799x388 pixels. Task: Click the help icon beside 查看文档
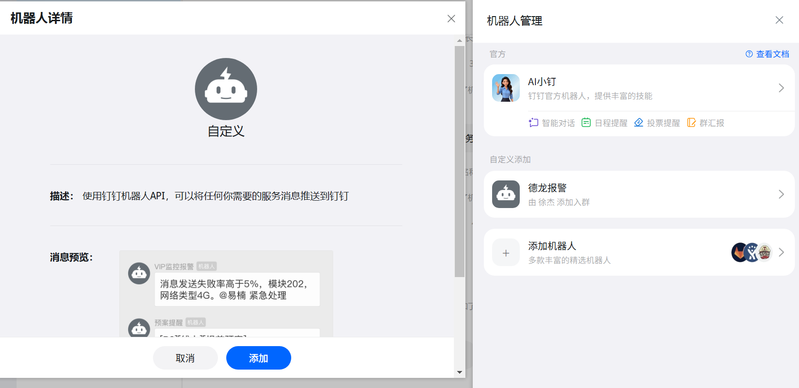click(749, 54)
